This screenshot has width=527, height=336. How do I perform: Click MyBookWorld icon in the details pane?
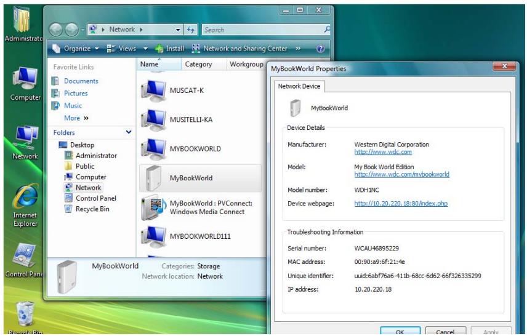[66, 277]
